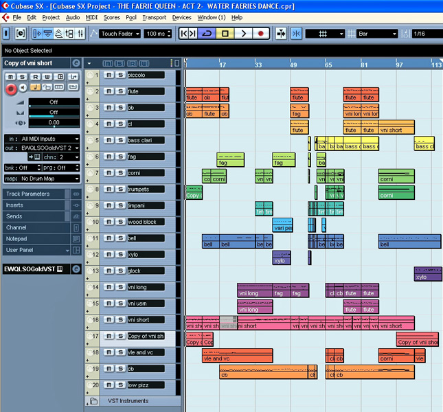The height and width of the screenshot is (412, 443).
Task: Toggle the Cycle loop button
Action: [x=207, y=34]
